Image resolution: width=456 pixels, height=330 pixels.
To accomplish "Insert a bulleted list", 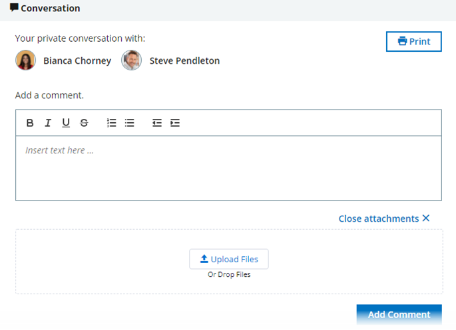I will click(130, 123).
